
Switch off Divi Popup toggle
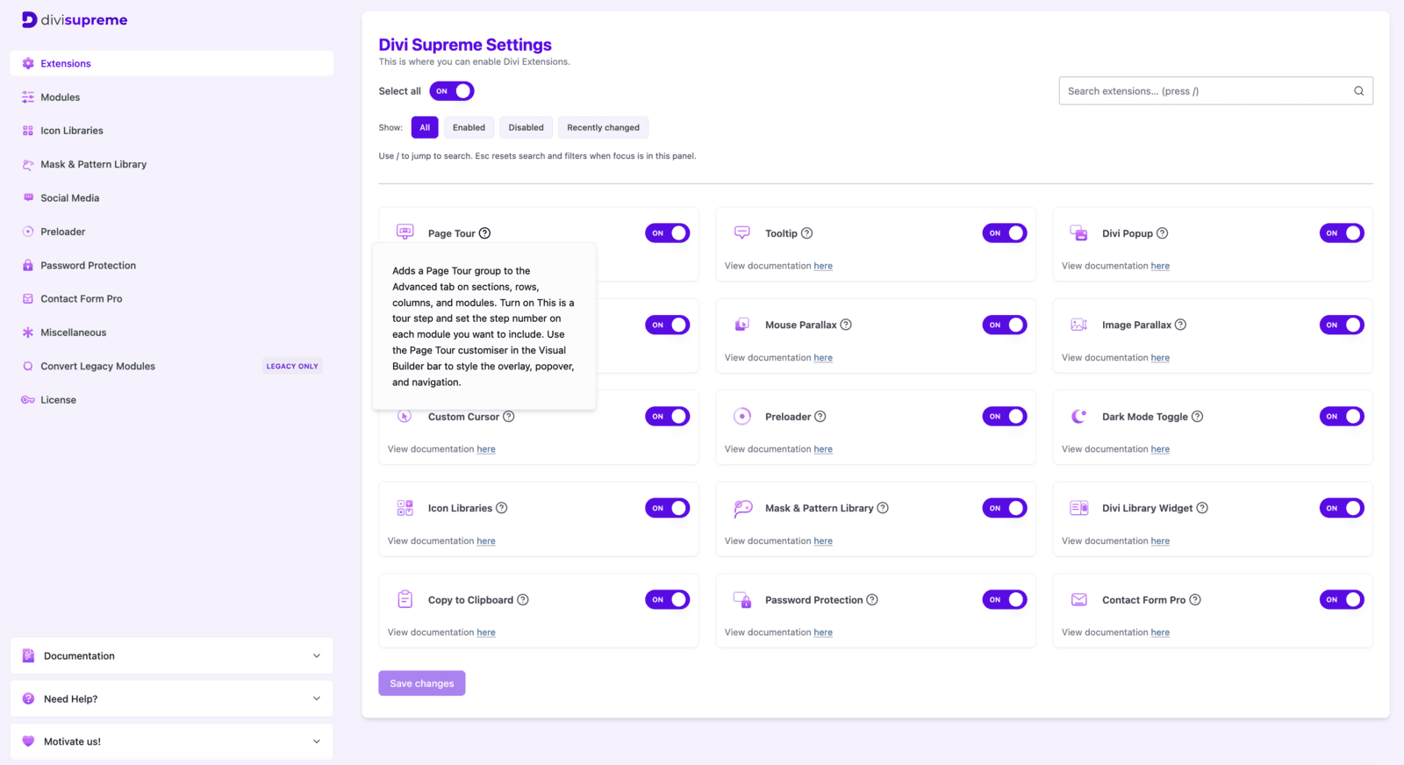(1342, 233)
